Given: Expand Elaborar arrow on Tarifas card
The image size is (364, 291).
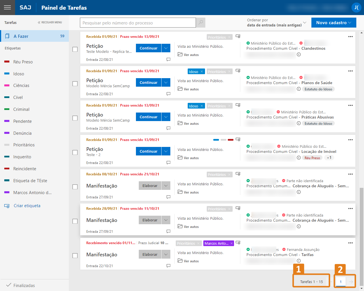Looking at the screenshot, I should click(x=166, y=254).
